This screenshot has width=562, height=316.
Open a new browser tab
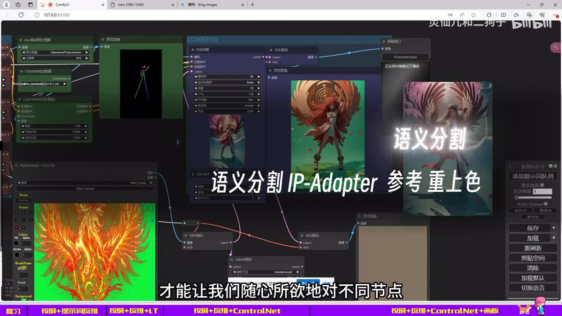252,5
